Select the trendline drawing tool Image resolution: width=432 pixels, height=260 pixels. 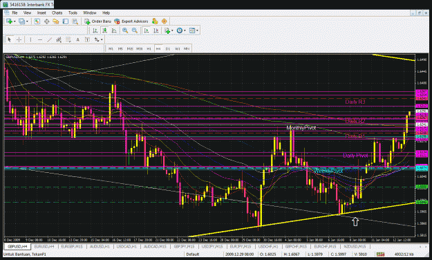click(x=49, y=39)
